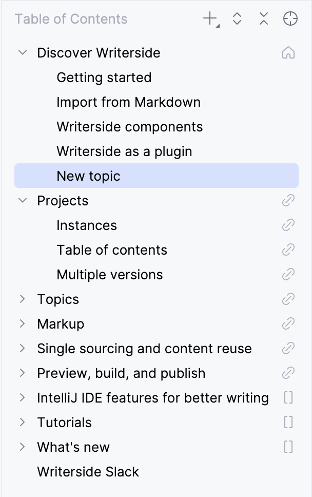The height and width of the screenshot is (497, 312).
Task: Expand the Single sourcing and content reuse node
Action: coord(22,348)
